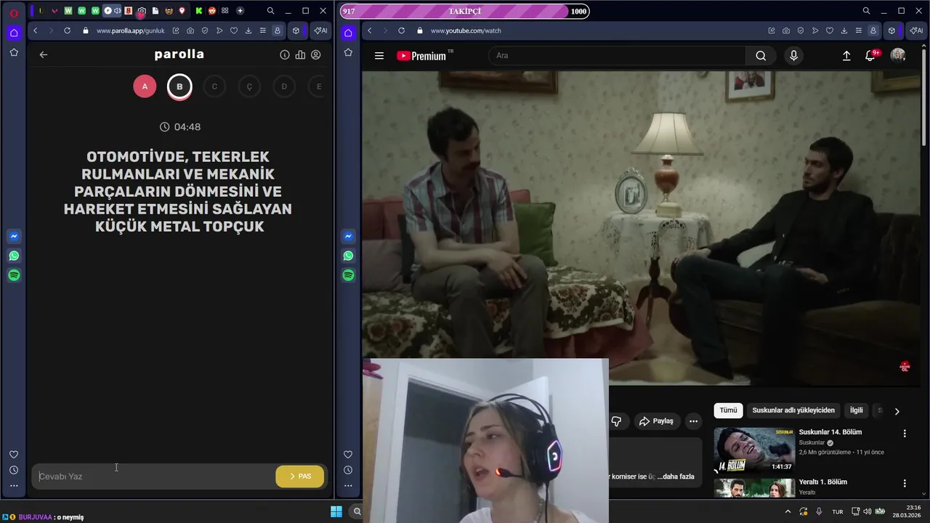Expand description with ...daha fazla
This screenshot has width=930, height=523.
coord(676,477)
